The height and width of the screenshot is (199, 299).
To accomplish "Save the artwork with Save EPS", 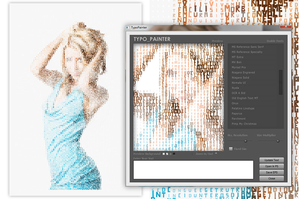I will tap(271, 172).
